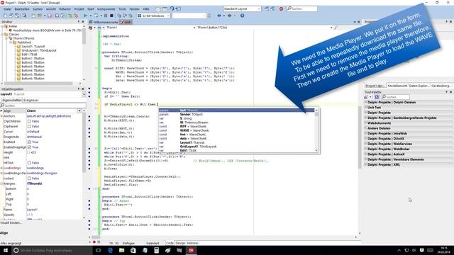Toggle the Locked False checkbox
Screen dimensions: 454x255
29,178
